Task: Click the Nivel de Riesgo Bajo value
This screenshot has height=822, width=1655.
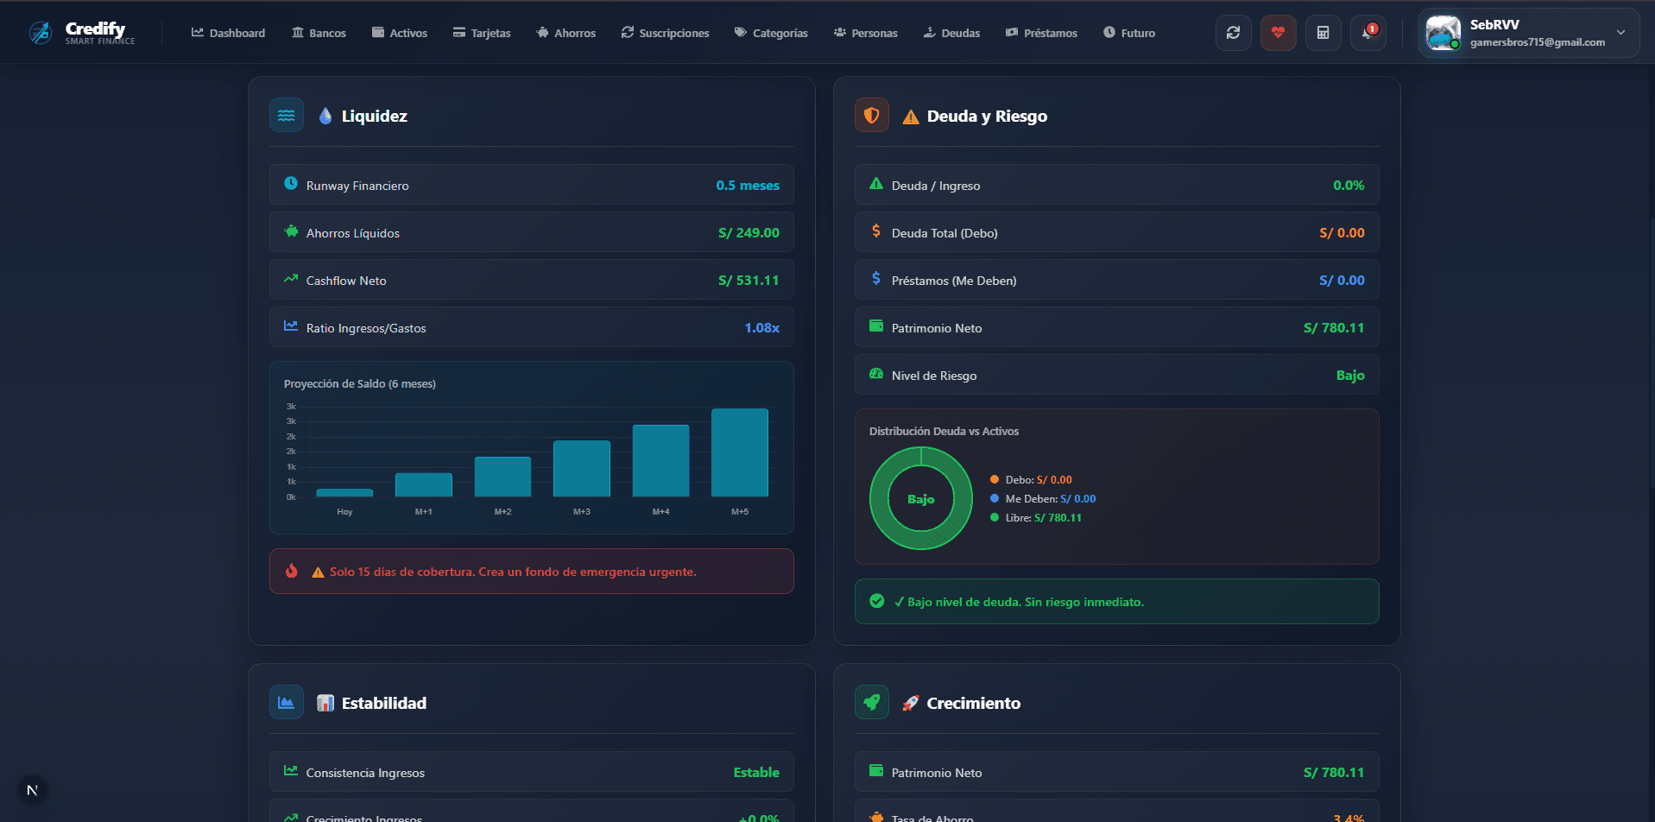Action: tap(1349, 375)
